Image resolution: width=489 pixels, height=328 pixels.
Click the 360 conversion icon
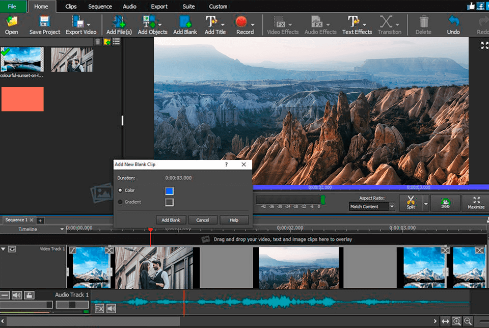[445, 203]
